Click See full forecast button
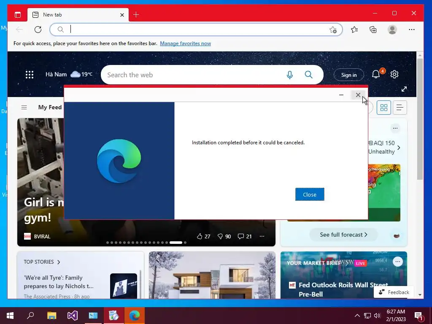 click(343, 235)
